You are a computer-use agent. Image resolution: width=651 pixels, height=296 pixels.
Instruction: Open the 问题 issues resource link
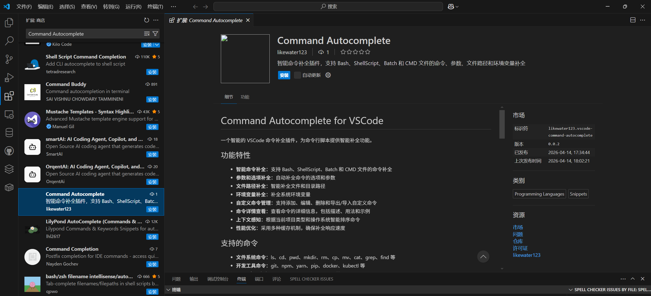tap(518, 234)
